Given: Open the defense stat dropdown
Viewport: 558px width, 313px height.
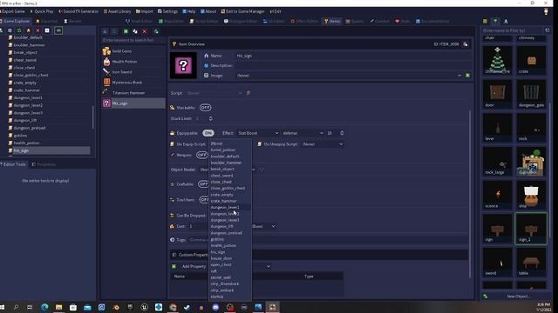Looking at the screenshot, I should [303, 133].
